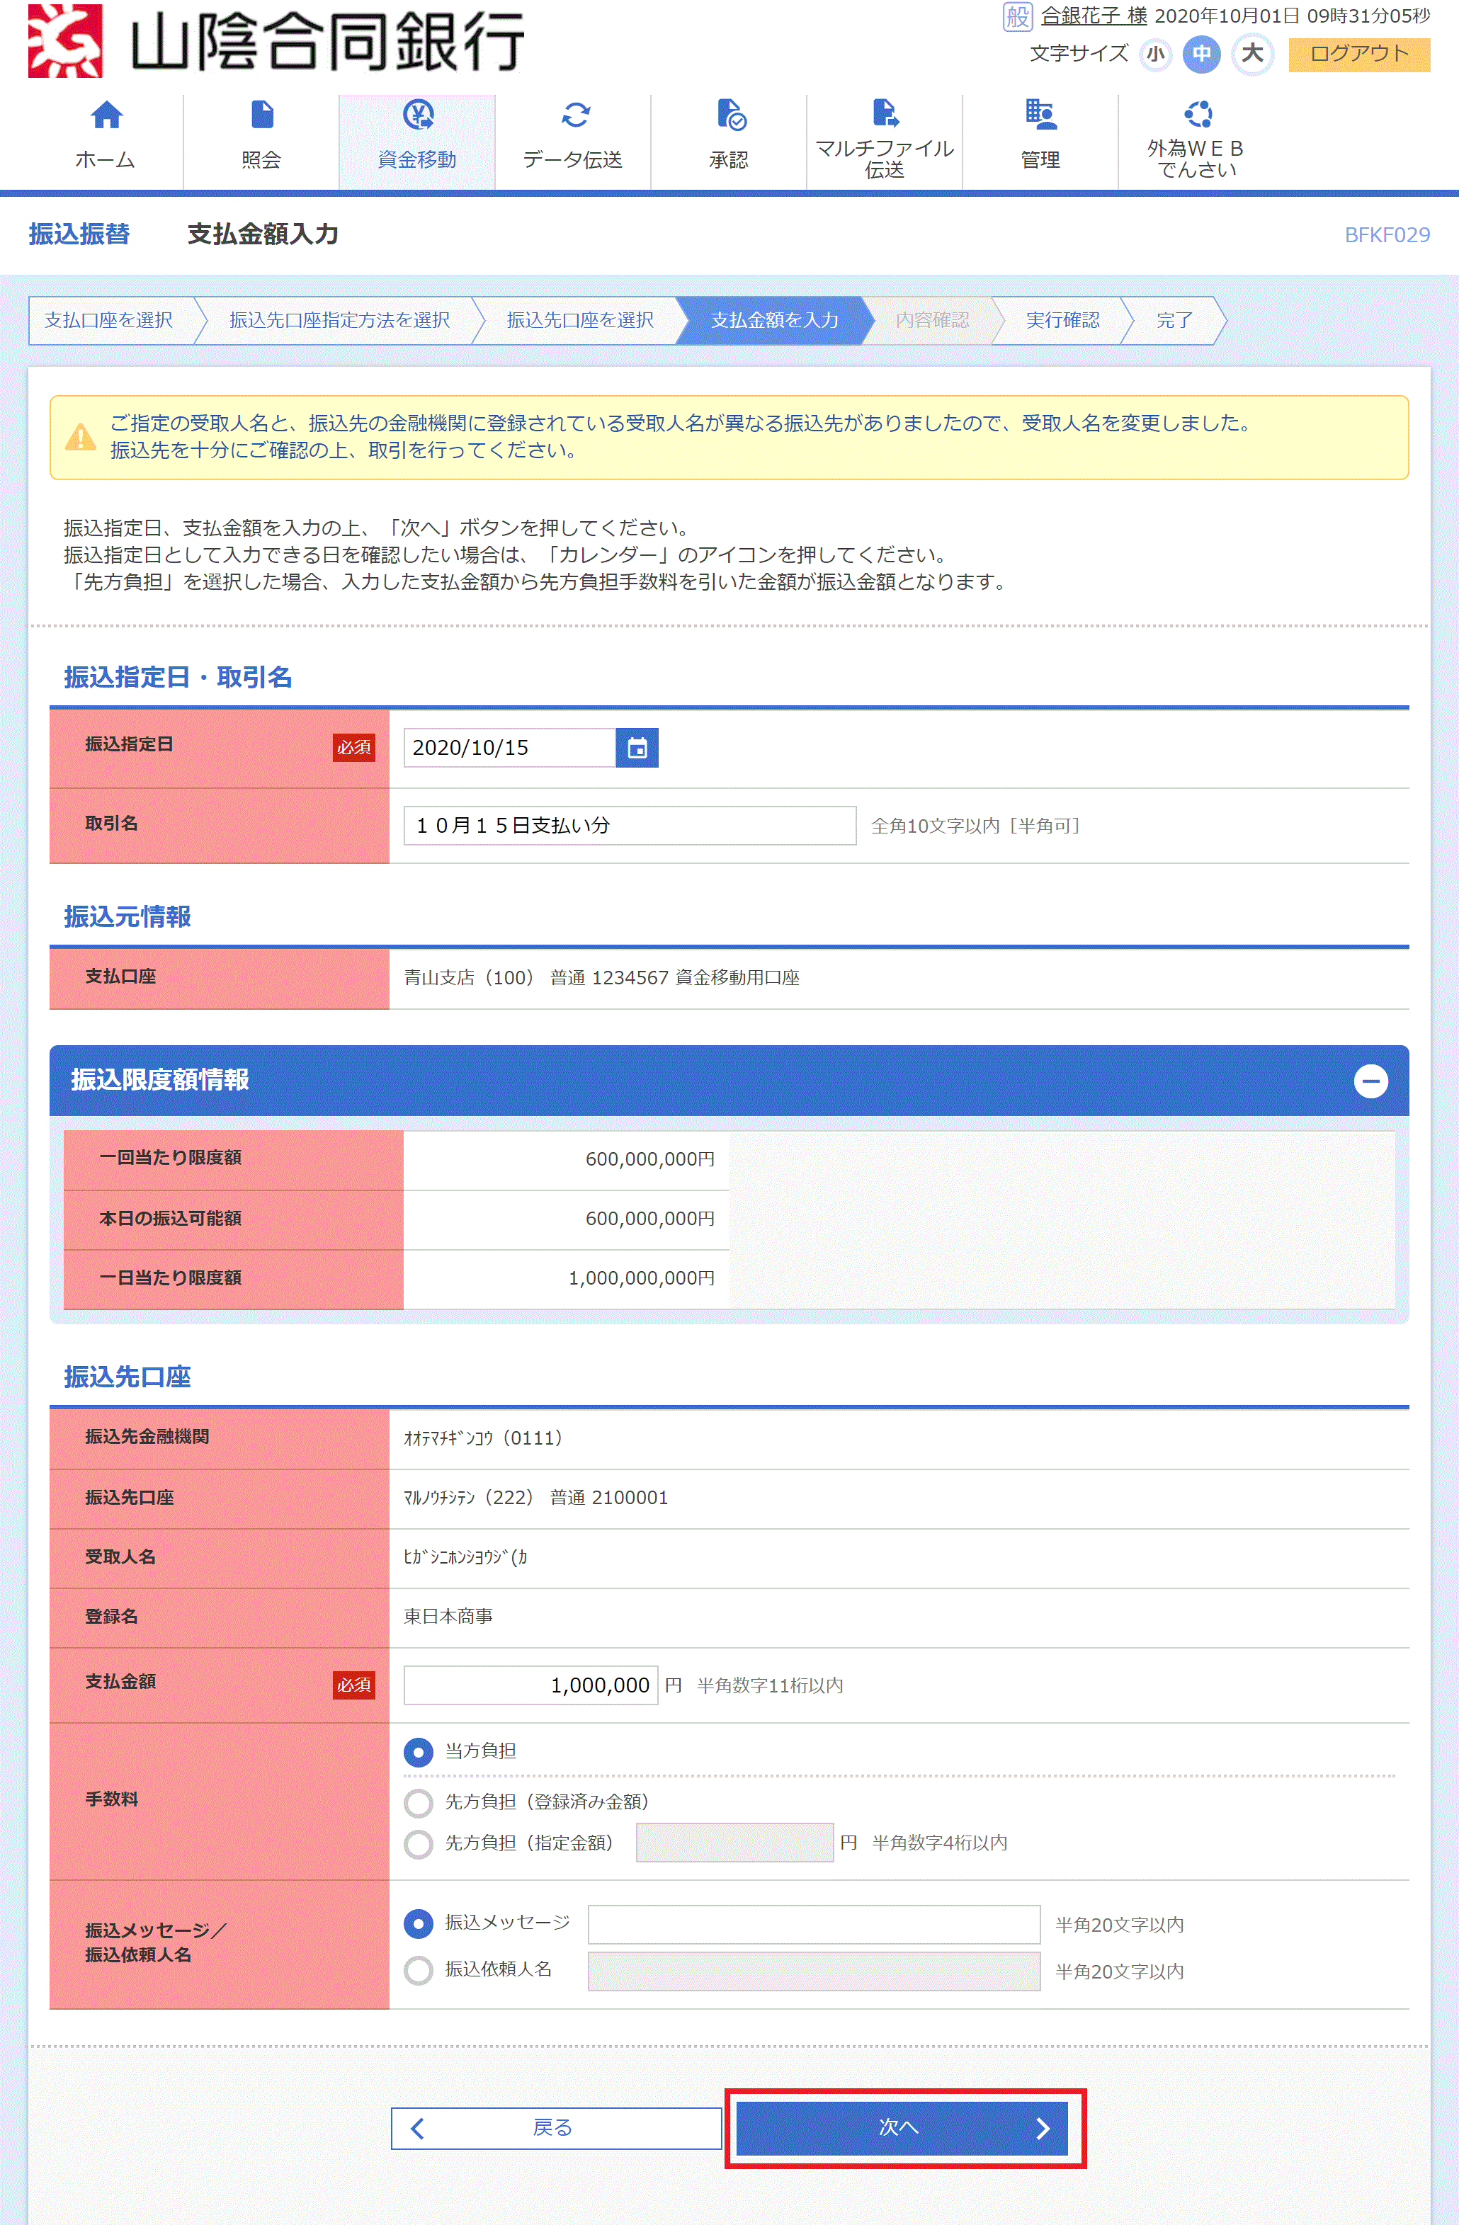Set text size to 中

click(1202, 55)
